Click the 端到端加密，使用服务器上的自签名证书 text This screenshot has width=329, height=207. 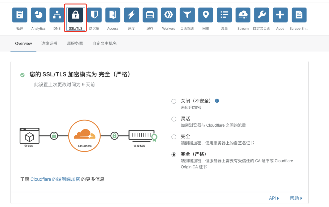[x=217, y=143]
